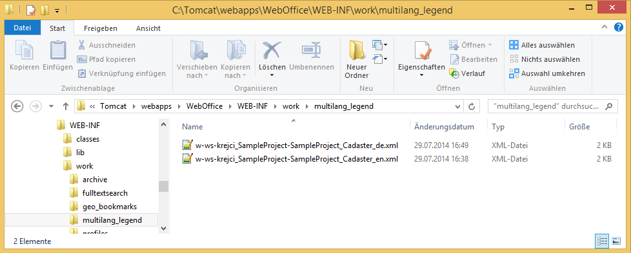Open the Datei tab
The width and height of the screenshot is (631, 253).
click(x=23, y=28)
